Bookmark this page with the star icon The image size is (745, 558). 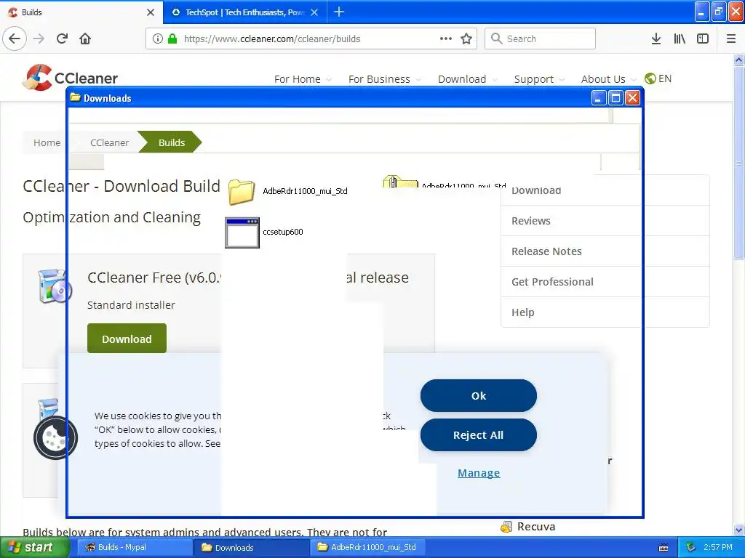466,39
